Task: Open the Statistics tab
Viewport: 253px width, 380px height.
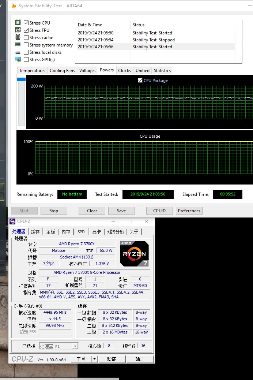Action: [x=162, y=71]
